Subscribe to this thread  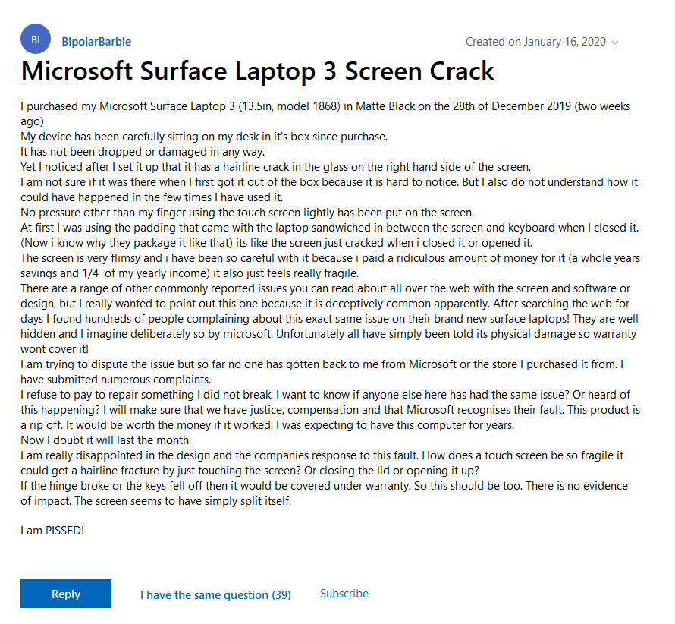coord(344,594)
